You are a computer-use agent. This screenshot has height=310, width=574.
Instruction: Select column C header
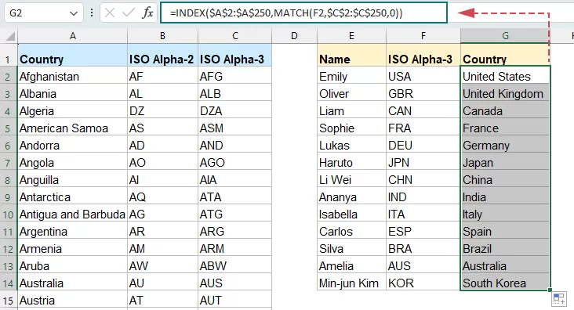(235, 36)
